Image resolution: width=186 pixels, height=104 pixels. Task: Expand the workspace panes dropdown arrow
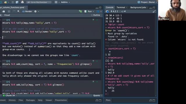(59, 2)
